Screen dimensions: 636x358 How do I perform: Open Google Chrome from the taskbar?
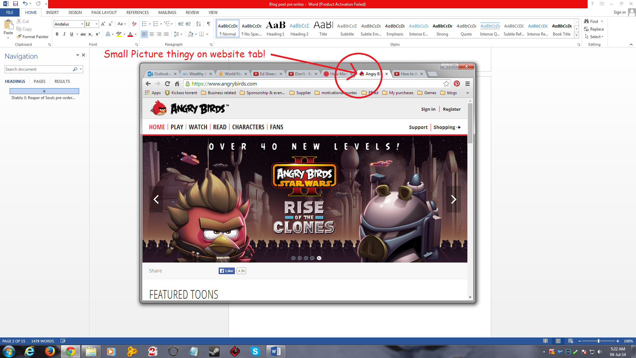pos(70,351)
